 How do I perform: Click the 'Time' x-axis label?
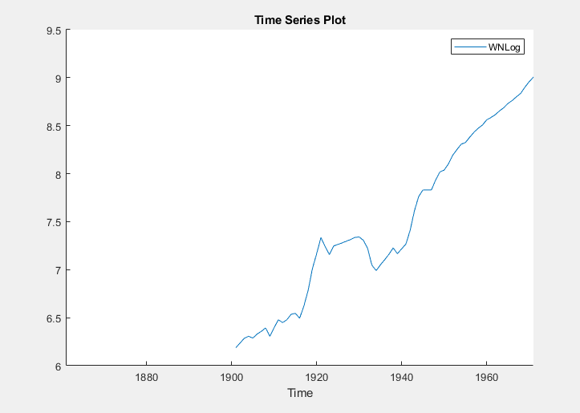tap(300, 393)
